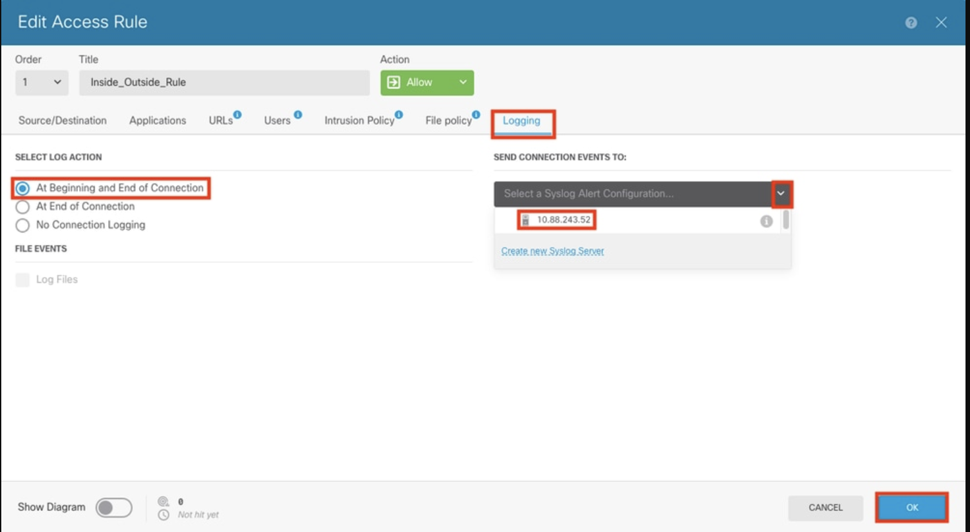The width and height of the screenshot is (970, 532).
Task: Click the OK button to save rule
Action: pyautogui.click(x=911, y=508)
